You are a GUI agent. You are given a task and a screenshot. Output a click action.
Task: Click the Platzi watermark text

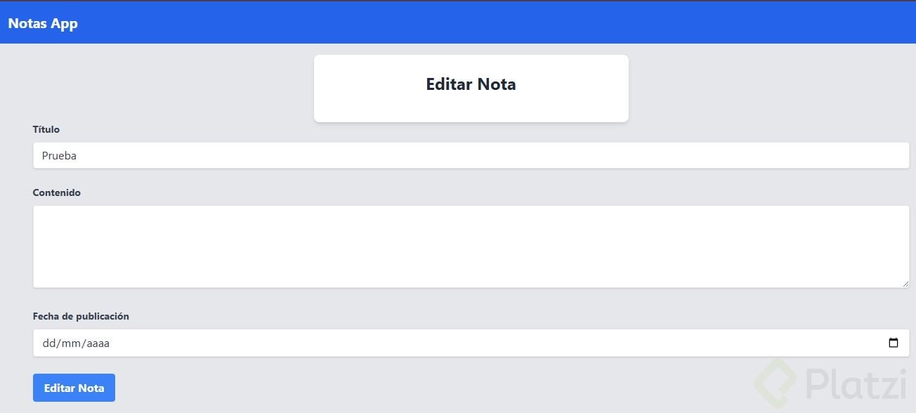tap(855, 385)
